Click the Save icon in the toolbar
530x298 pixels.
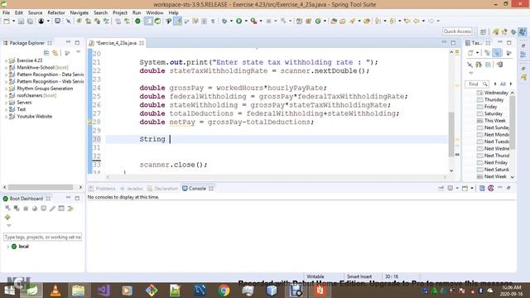coord(21,22)
